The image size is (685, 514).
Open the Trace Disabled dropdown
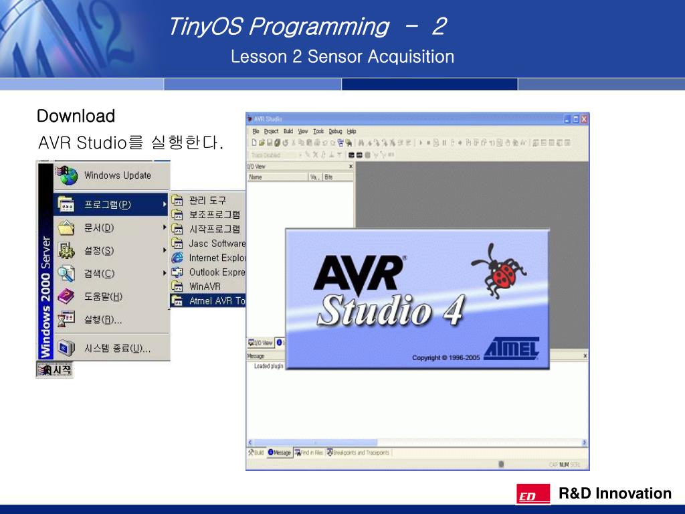pos(276,155)
